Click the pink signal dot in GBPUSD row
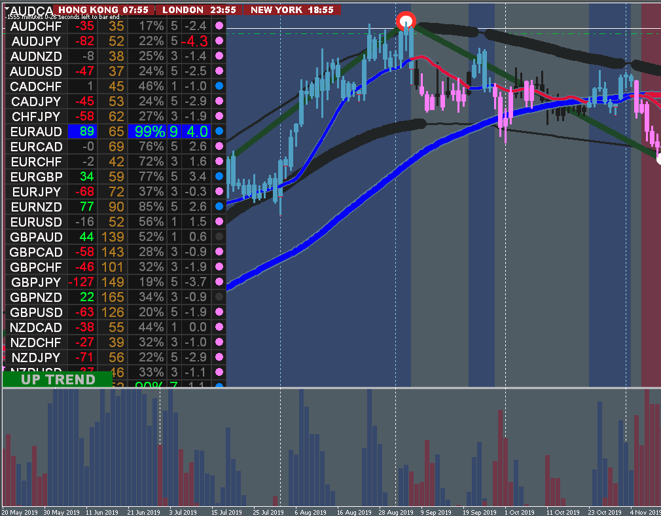The width and height of the screenshot is (661, 516). point(219,312)
